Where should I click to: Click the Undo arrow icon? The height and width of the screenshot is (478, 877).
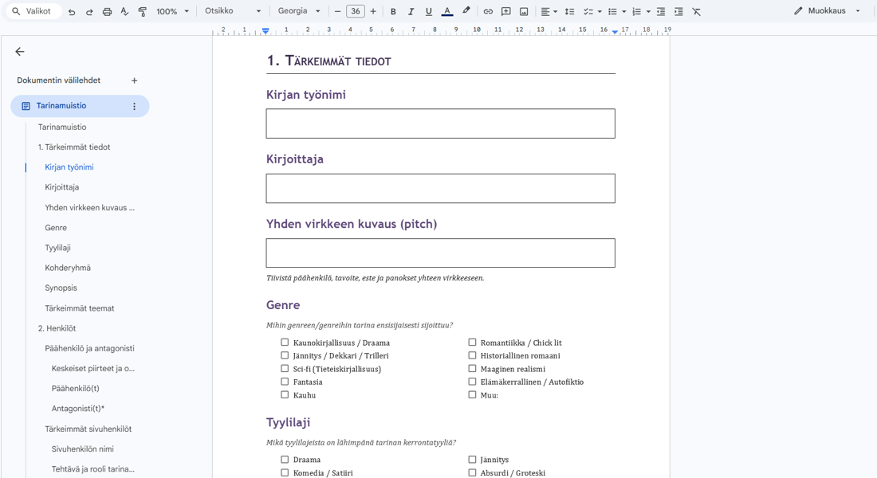pyautogui.click(x=72, y=11)
